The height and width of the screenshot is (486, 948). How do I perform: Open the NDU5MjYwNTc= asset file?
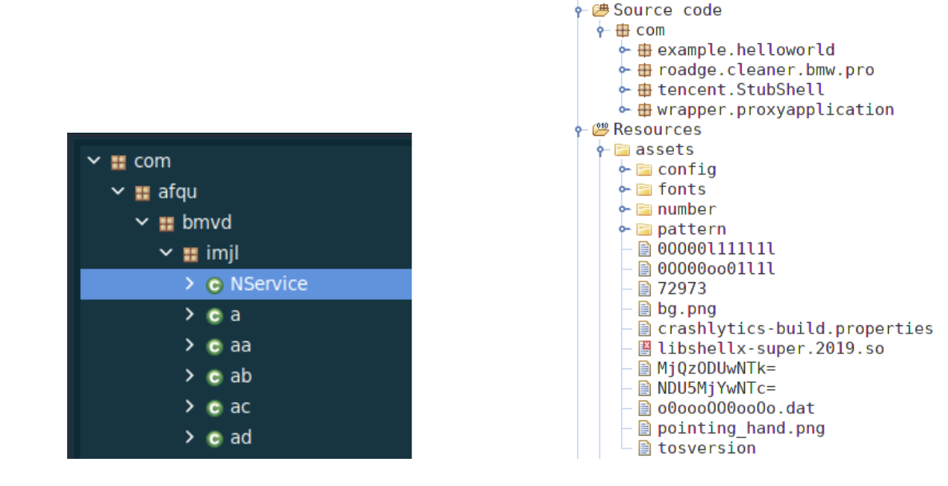pos(716,388)
